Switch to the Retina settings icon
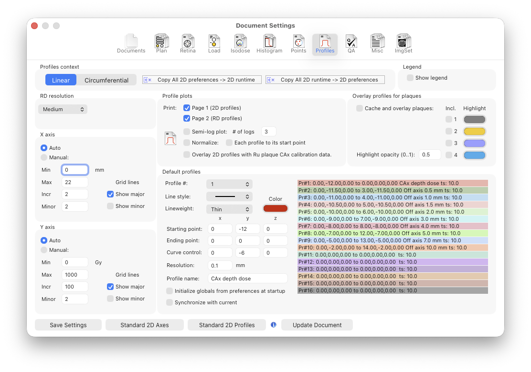Viewport: 531px width, 372px height. pyautogui.click(x=188, y=44)
